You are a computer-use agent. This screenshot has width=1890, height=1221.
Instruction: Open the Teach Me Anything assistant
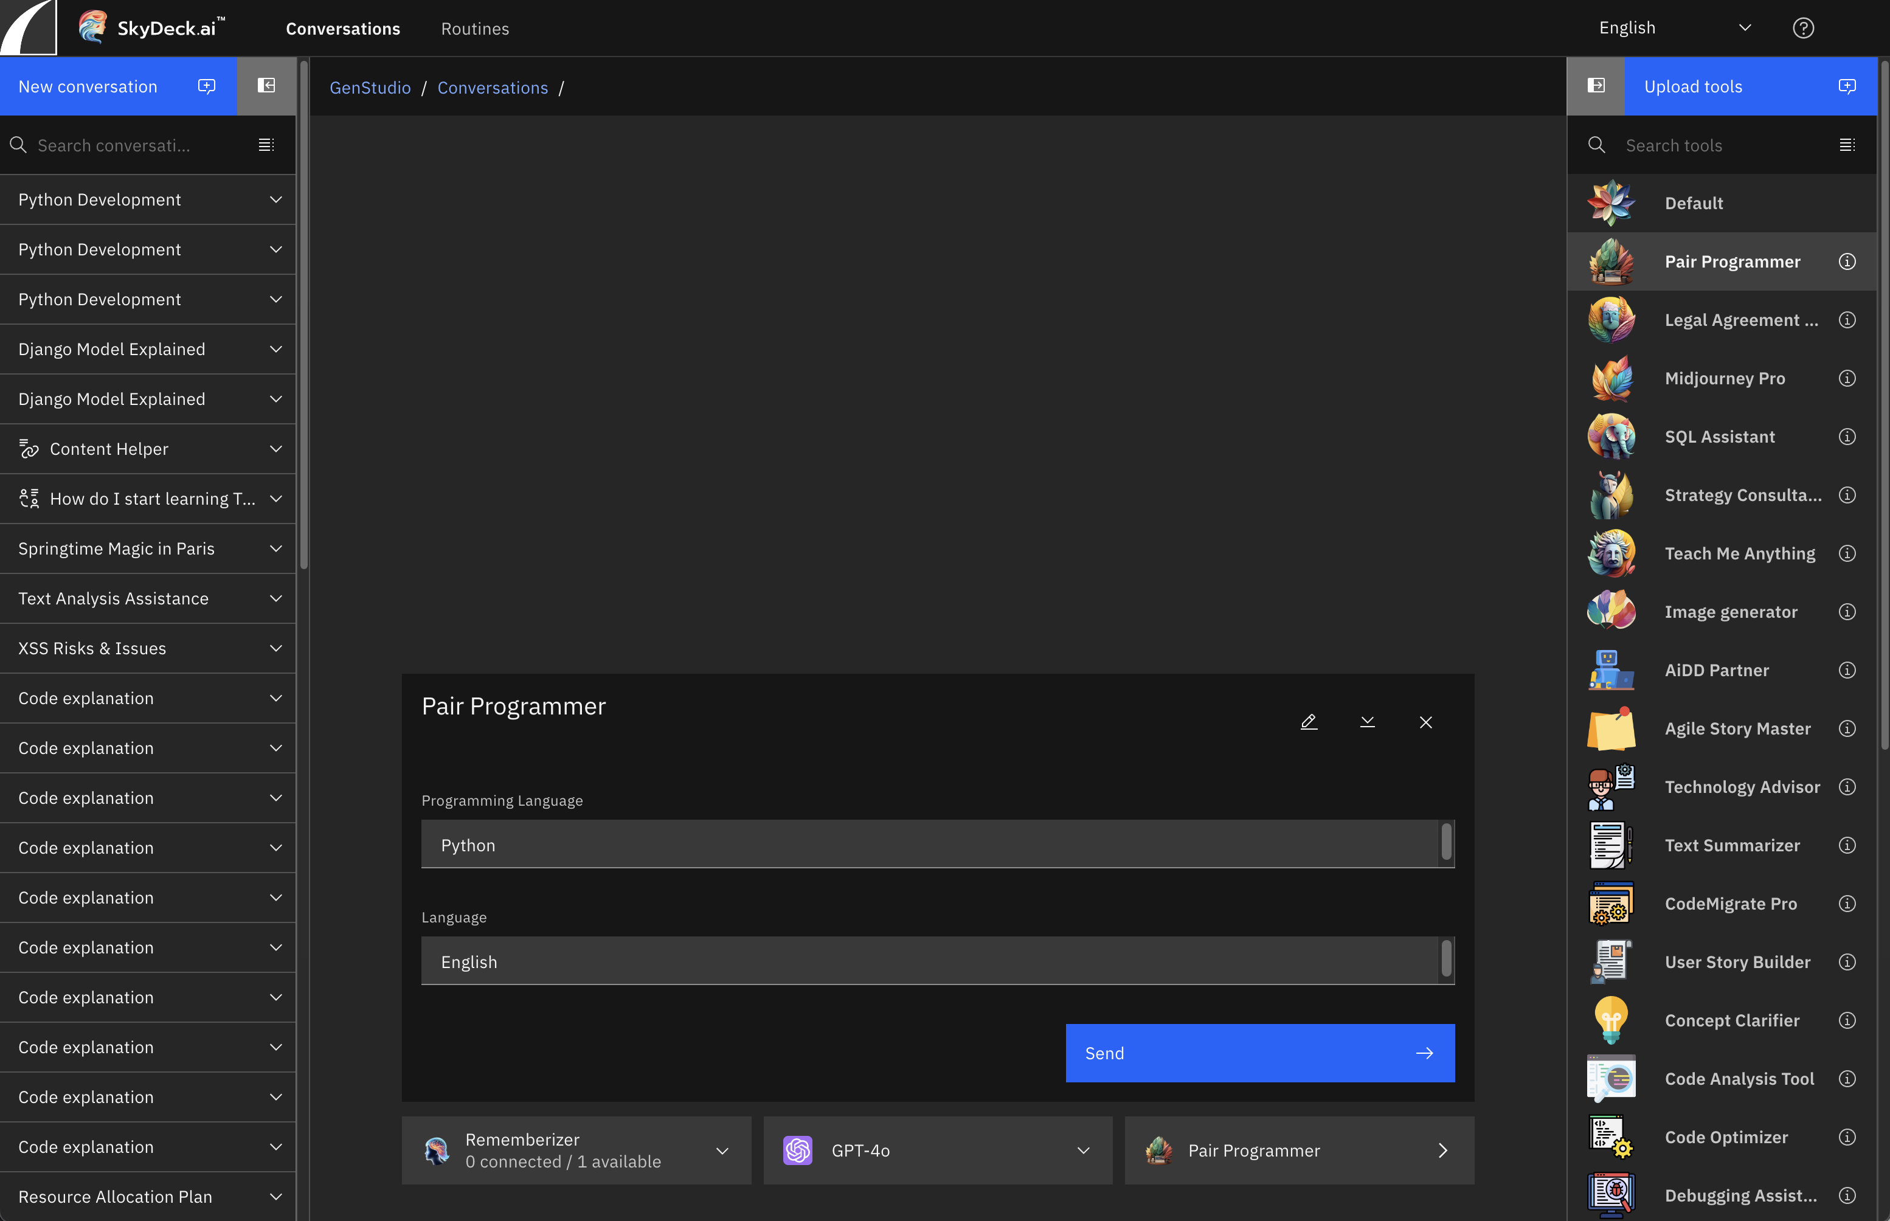(x=1740, y=553)
